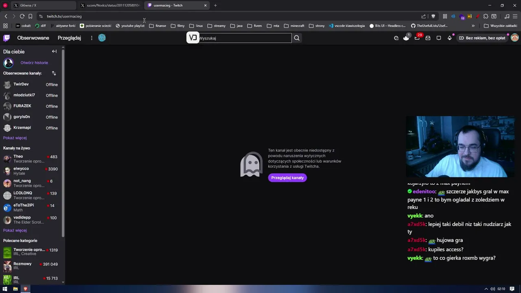This screenshot has width=521, height=293.
Task: Open the minecraft bookmarks folder
Action: tap(294, 26)
